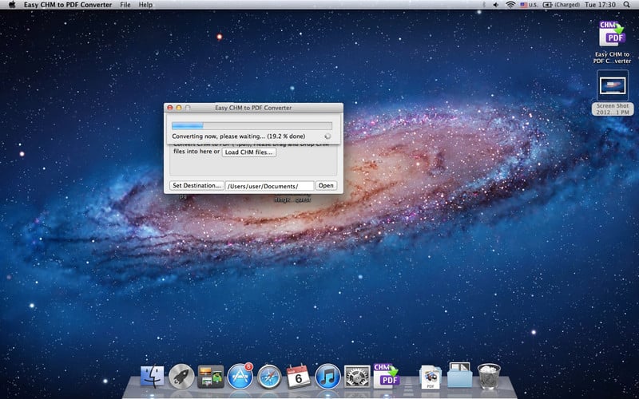Click the Easy CHM to PDF Converter title bar
Image resolution: width=639 pixels, height=399 pixels.
[253, 108]
